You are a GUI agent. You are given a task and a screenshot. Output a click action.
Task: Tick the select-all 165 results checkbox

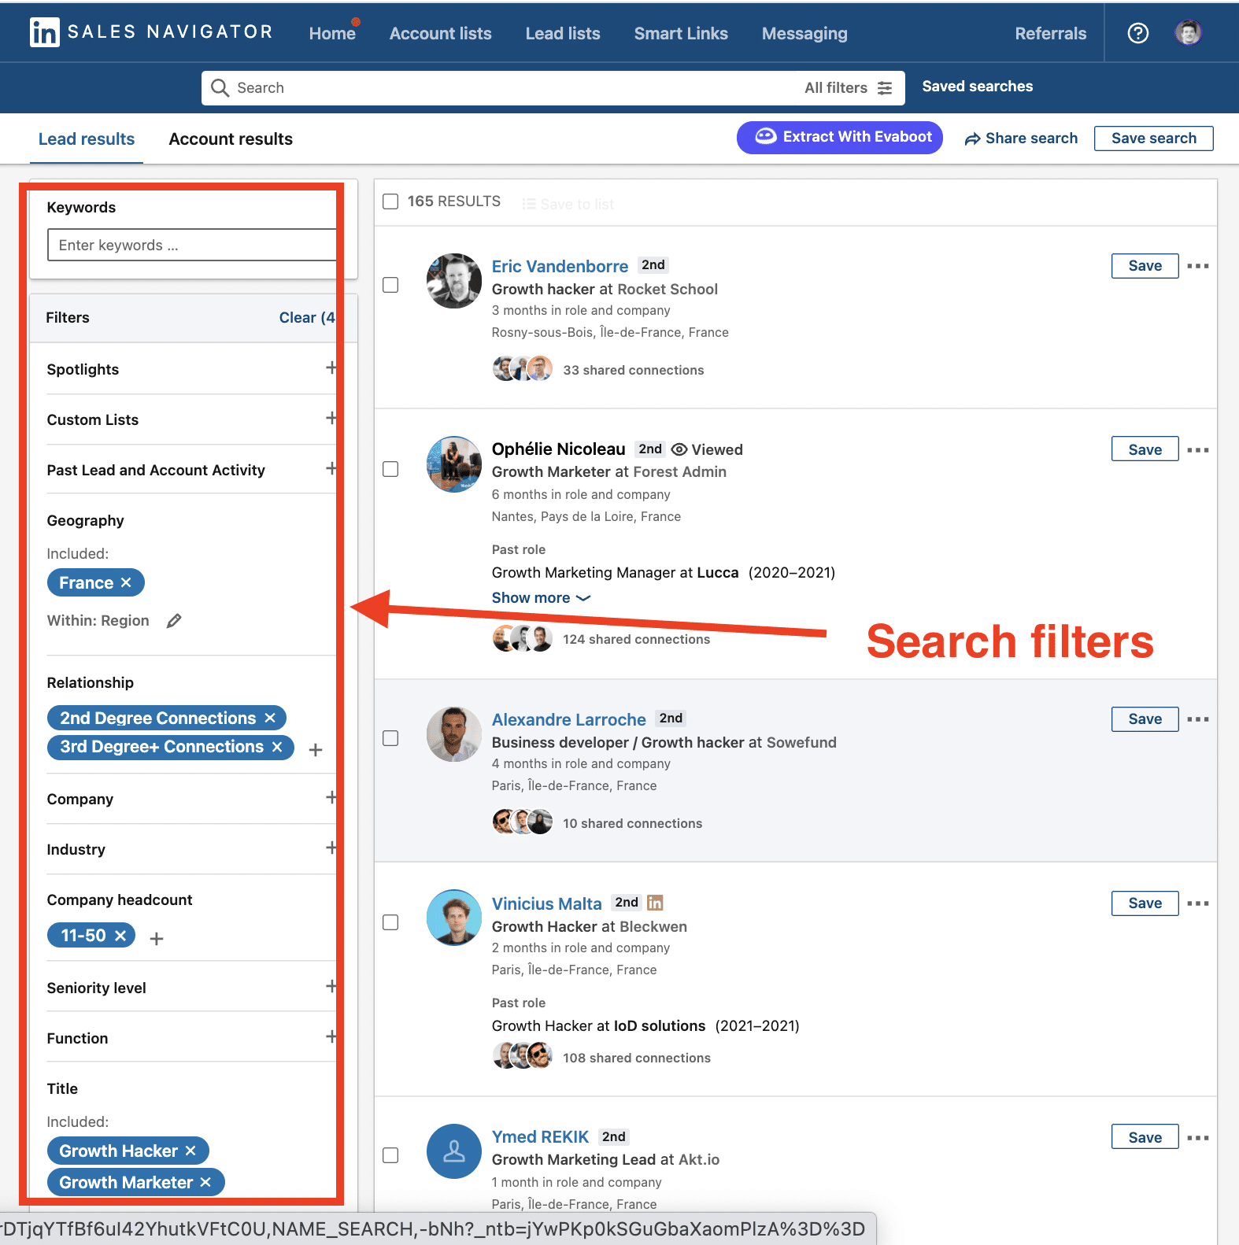[x=390, y=201]
